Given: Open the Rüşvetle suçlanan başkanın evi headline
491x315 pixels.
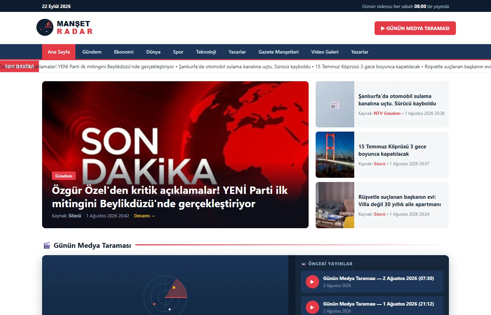Looking at the screenshot, I should (x=400, y=201).
